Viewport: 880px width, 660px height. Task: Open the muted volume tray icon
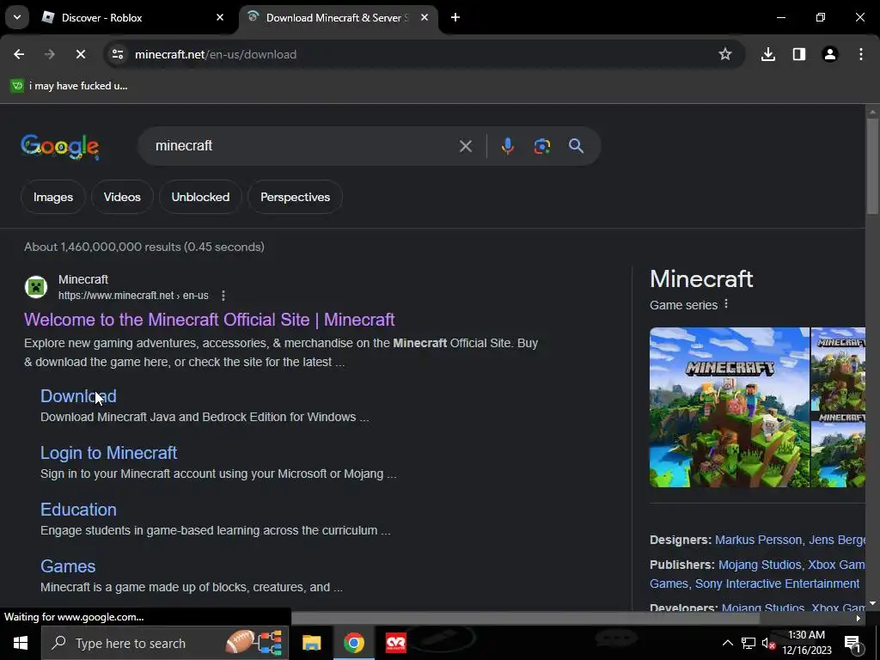768,643
